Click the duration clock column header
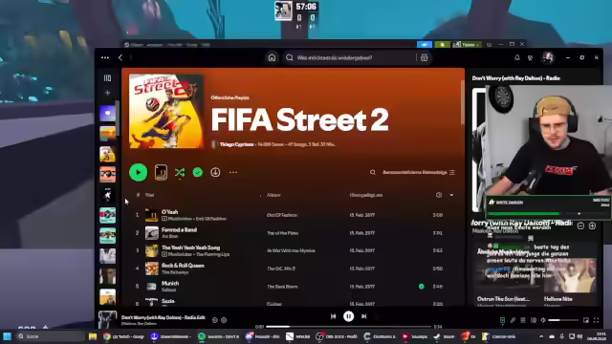The width and height of the screenshot is (612, 344). [439, 195]
